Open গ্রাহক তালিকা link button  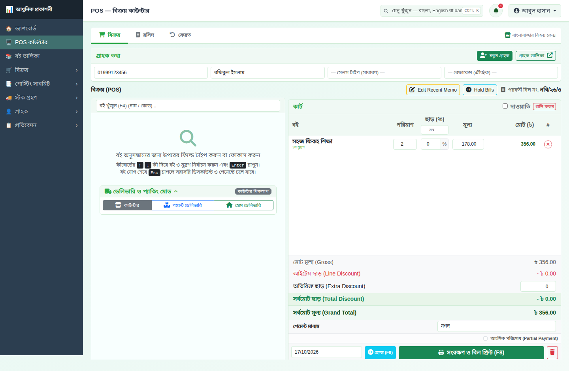tap(536, 56)
